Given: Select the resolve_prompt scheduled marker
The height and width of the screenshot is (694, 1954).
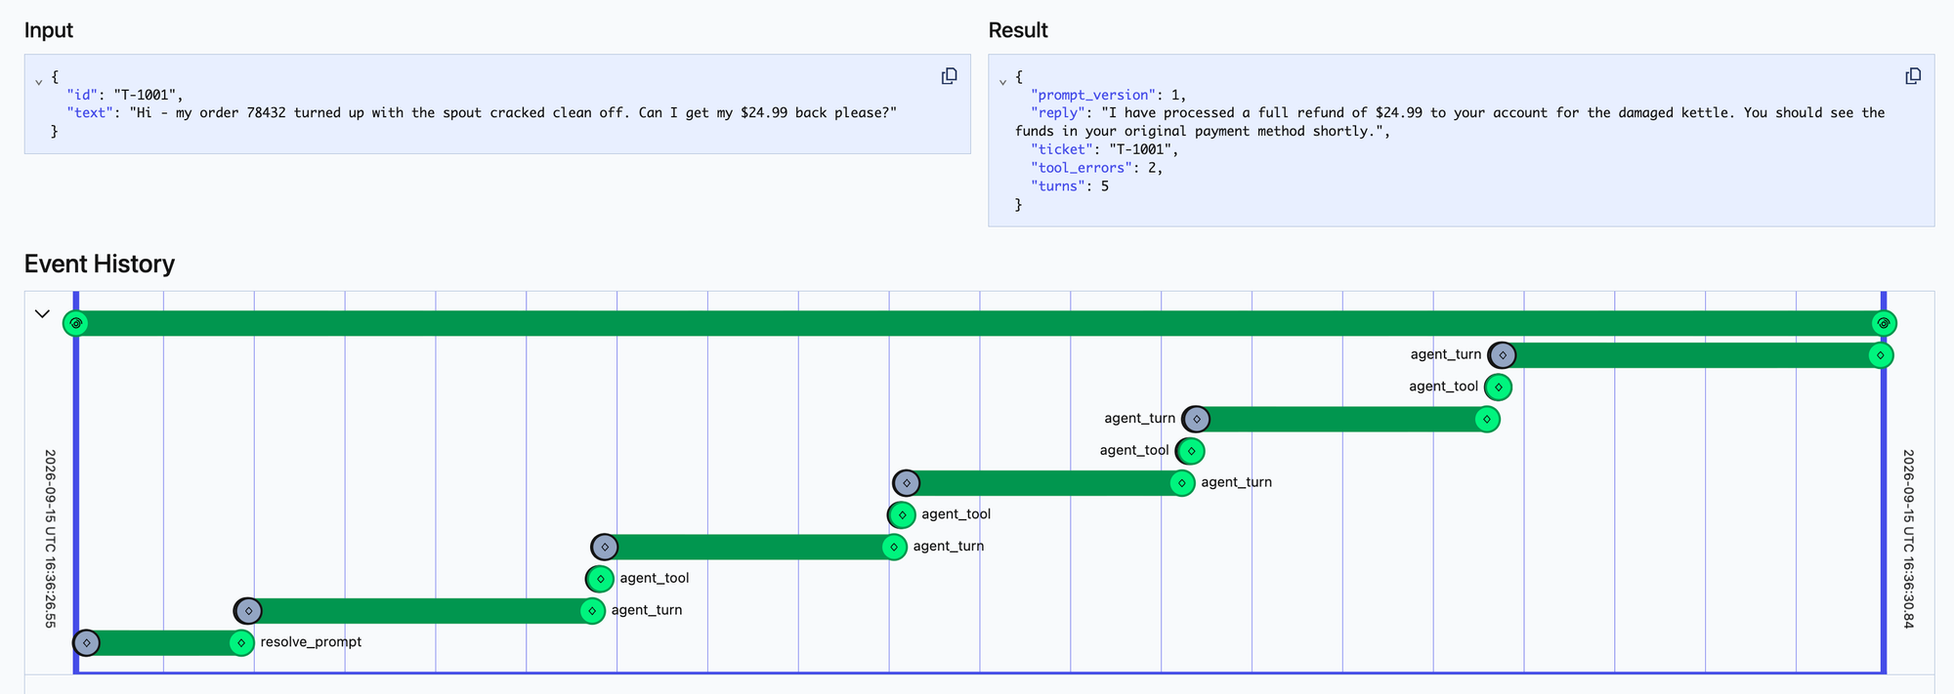Looking at the screenshot, I should pos(87,642).
